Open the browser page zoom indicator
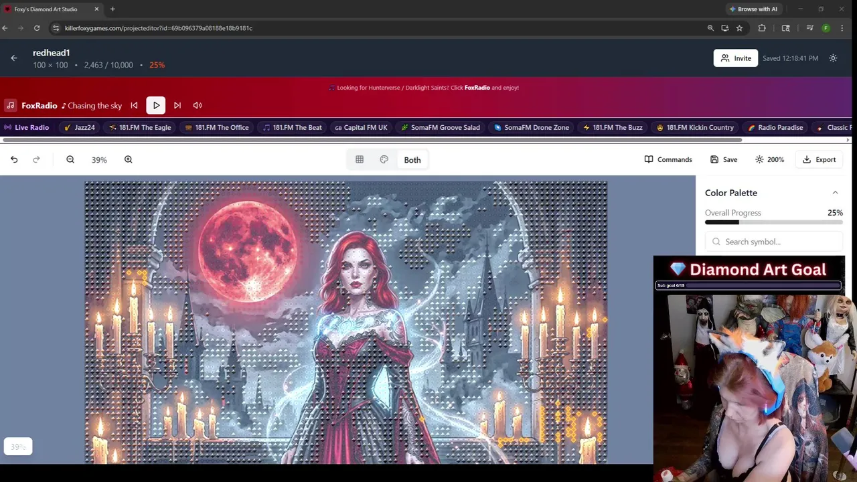 point(710,28)
